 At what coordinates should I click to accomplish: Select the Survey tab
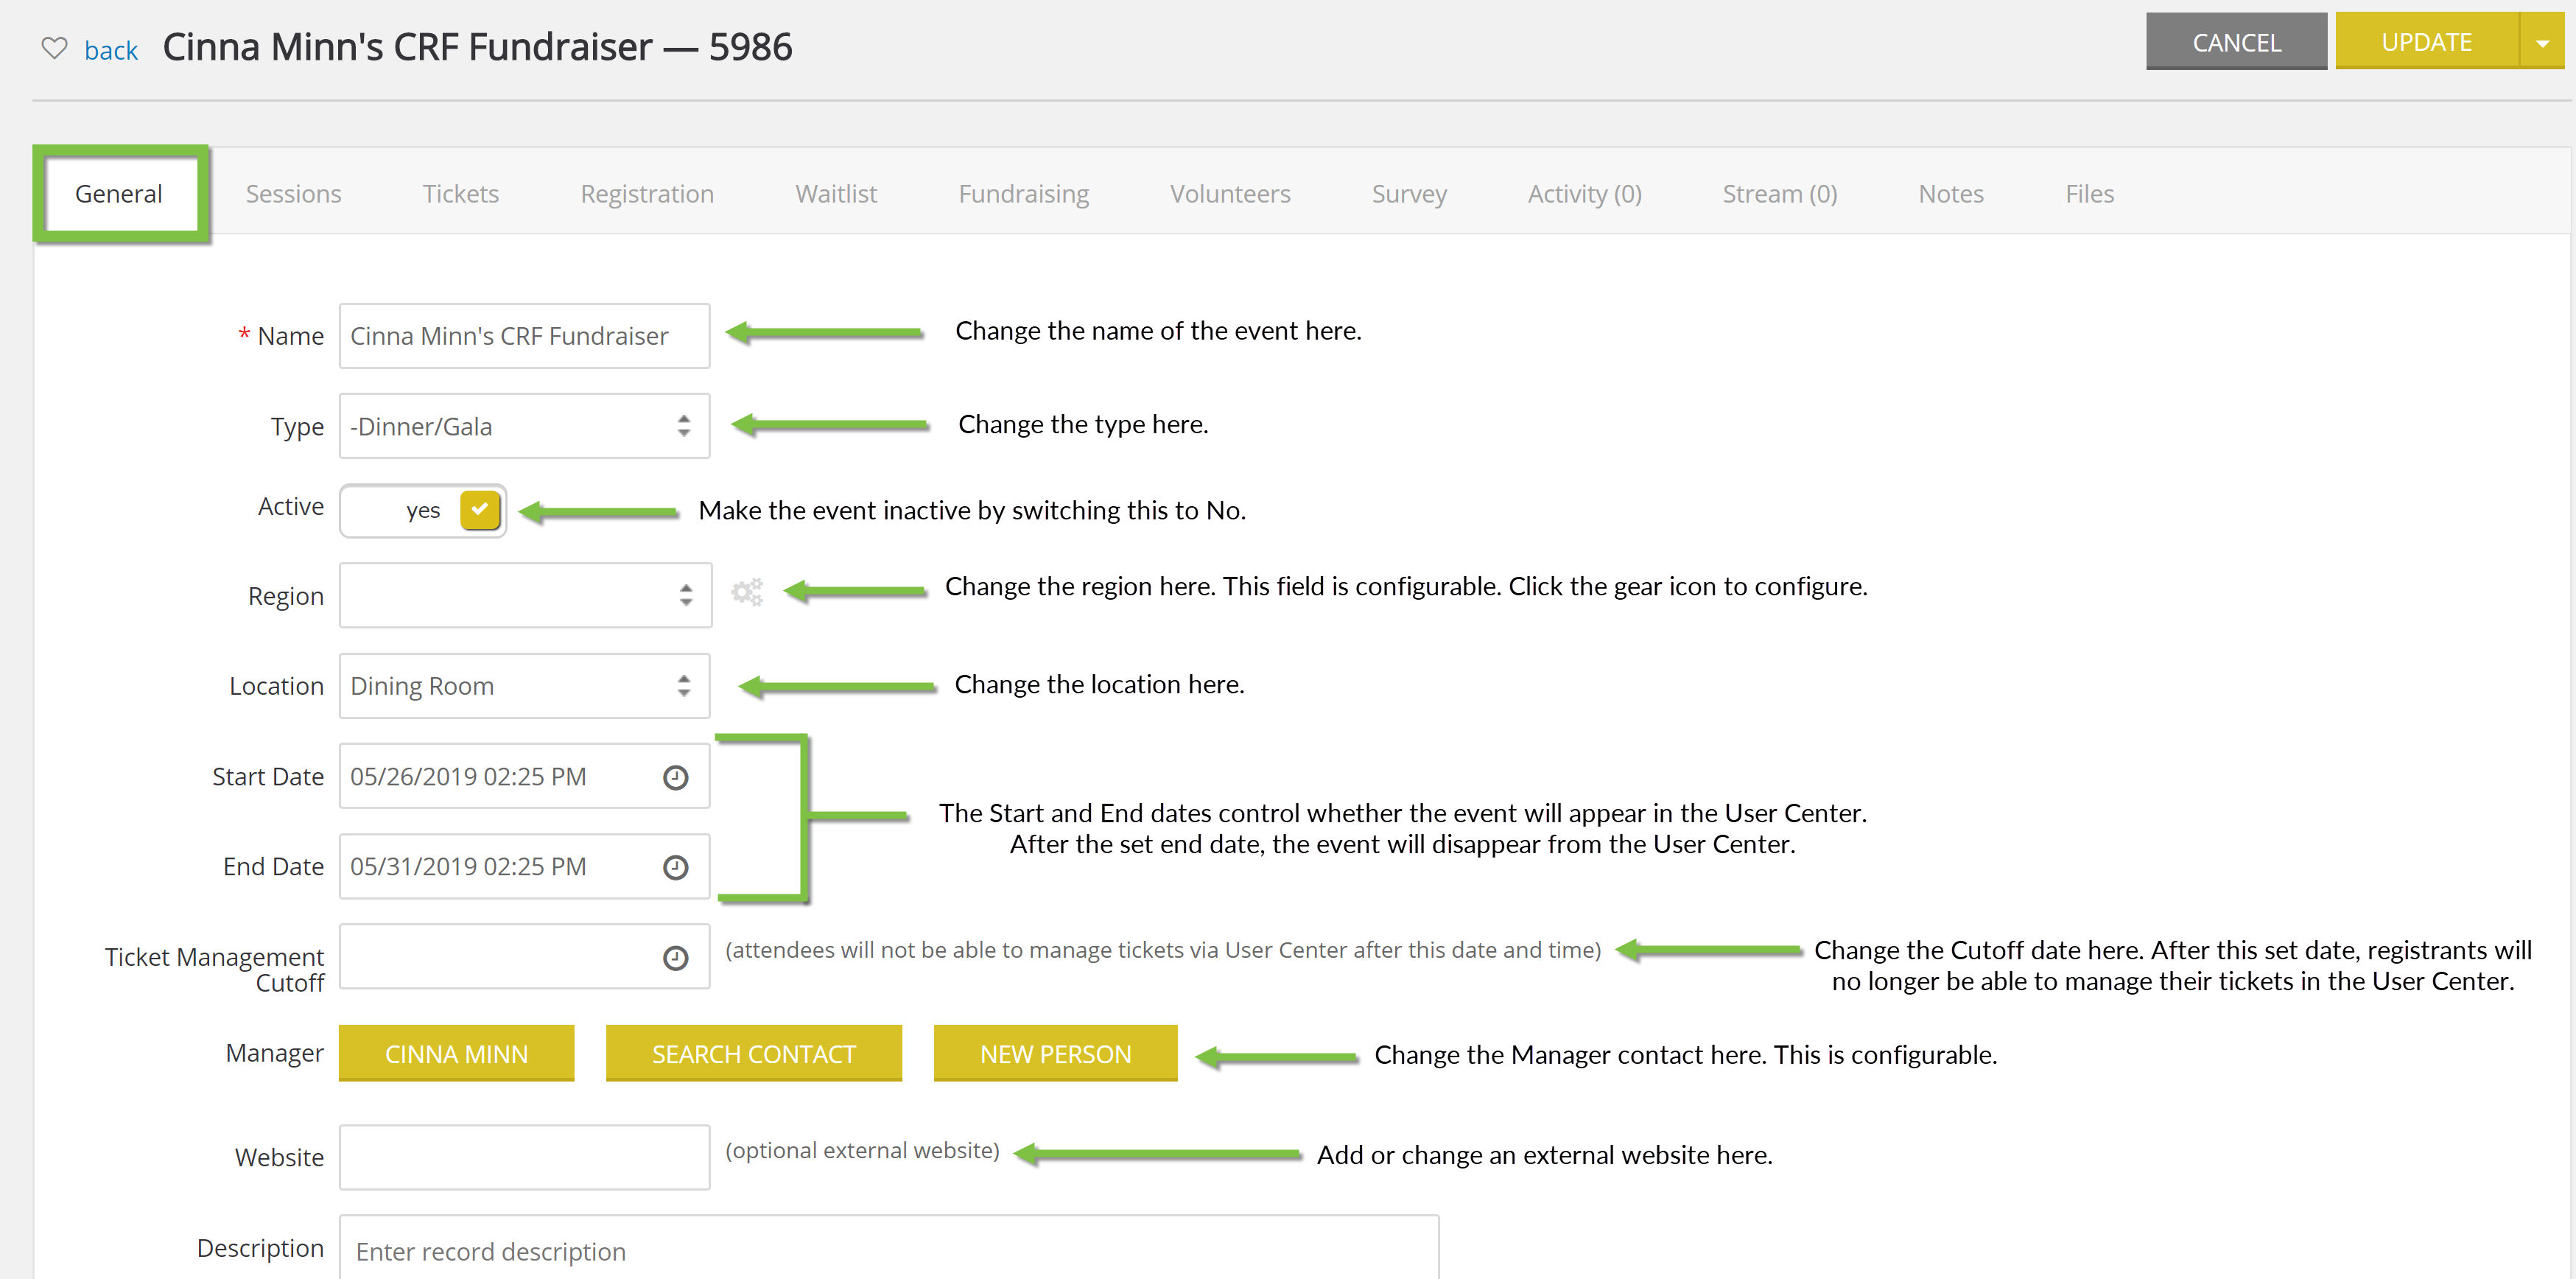tap(1409, 194)
